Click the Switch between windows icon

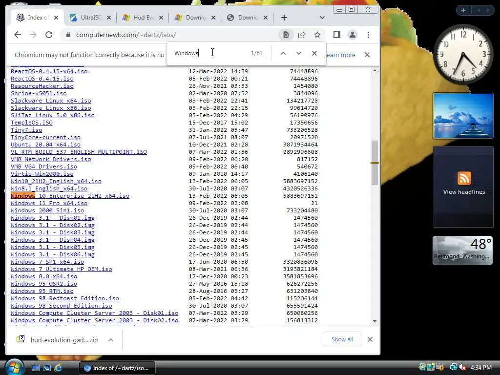[x=47, y=368]
